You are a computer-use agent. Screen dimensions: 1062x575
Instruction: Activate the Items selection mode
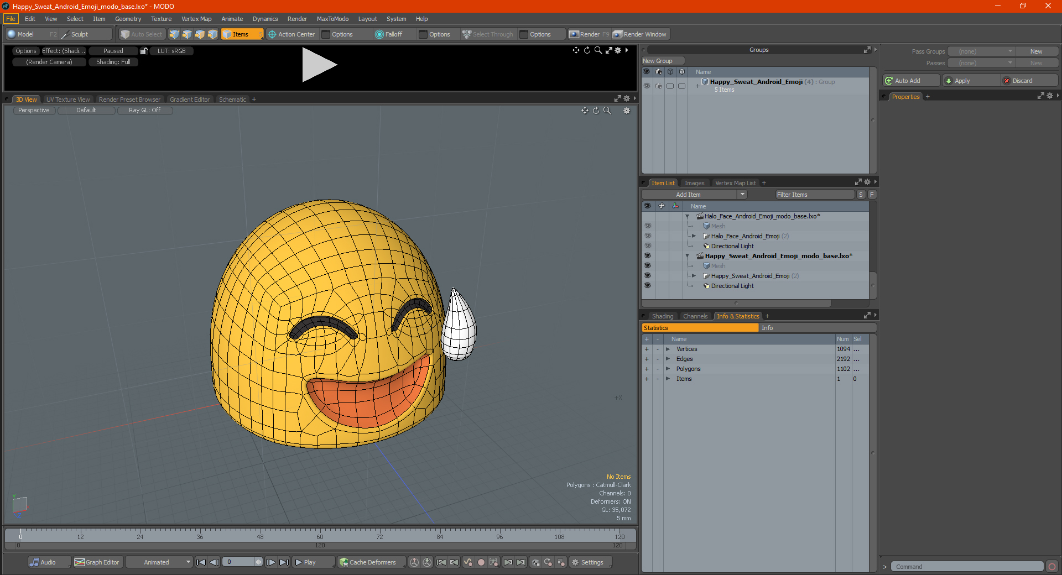242,34
